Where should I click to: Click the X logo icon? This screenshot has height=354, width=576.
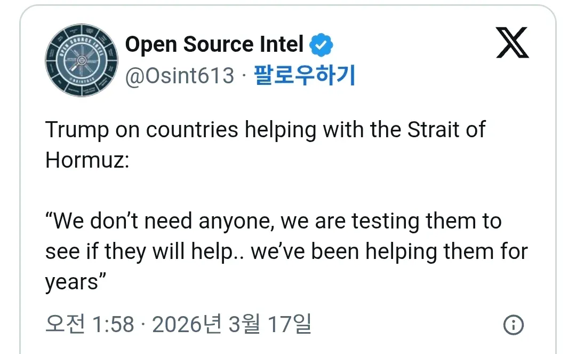coord(512,44)
